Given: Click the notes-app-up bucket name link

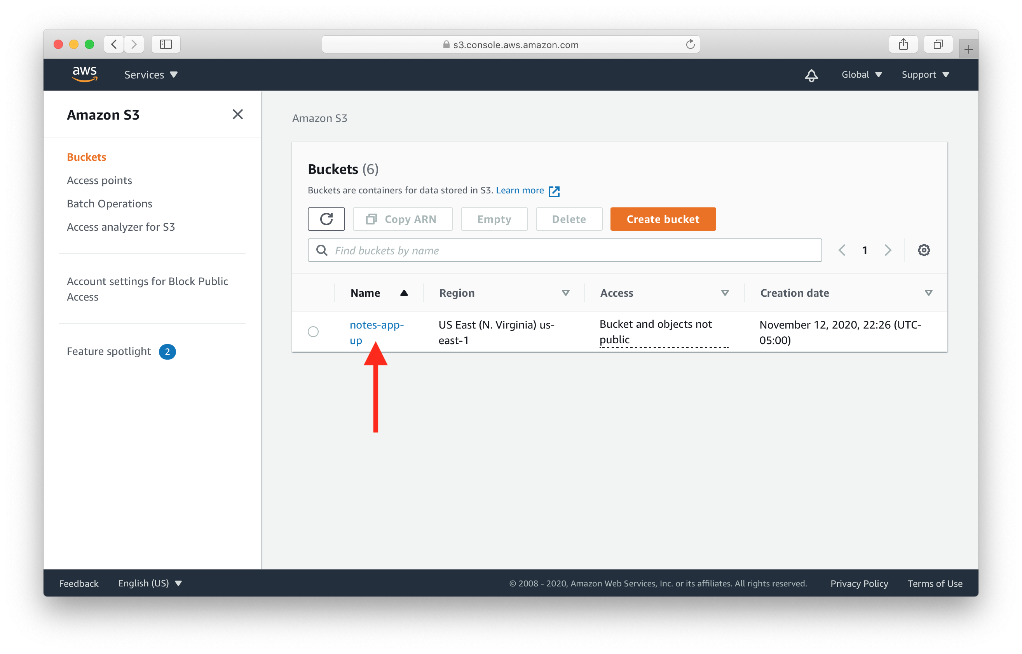Looking at the screenshot, I should point(376,332).
